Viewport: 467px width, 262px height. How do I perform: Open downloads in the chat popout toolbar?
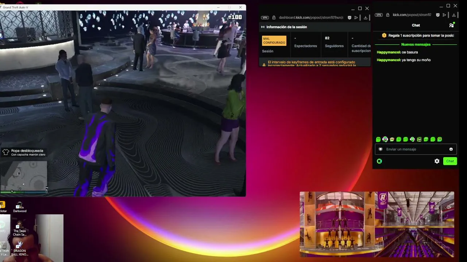pos(454,15)
